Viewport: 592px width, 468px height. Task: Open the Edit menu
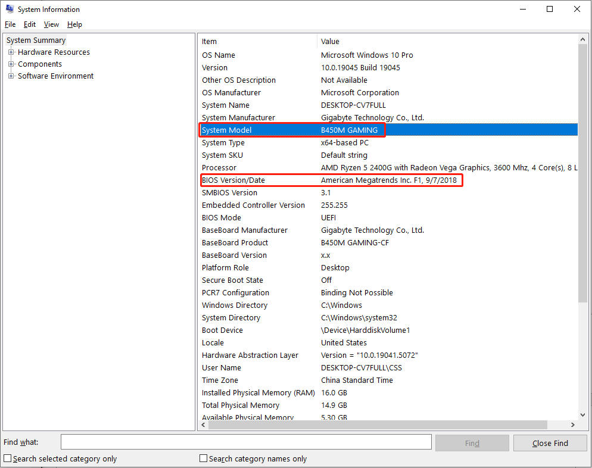tap(29, 24)
